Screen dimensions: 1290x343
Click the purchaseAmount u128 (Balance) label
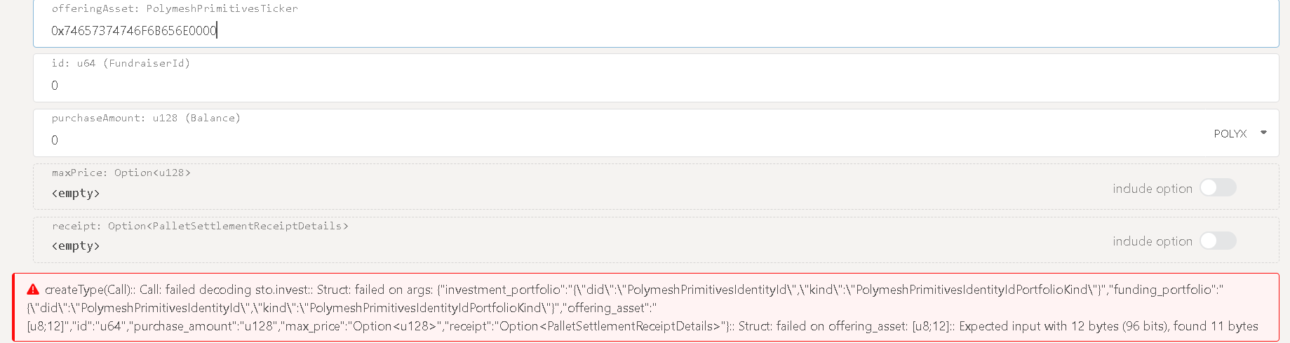(x=146, y=118)
